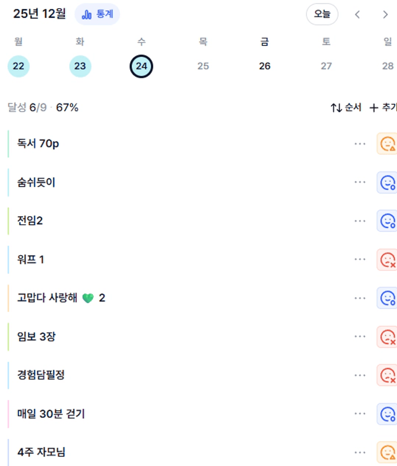Click the 순서 sort order icon
The height and width of the screenshot is (466, 397).
(336, 108)
